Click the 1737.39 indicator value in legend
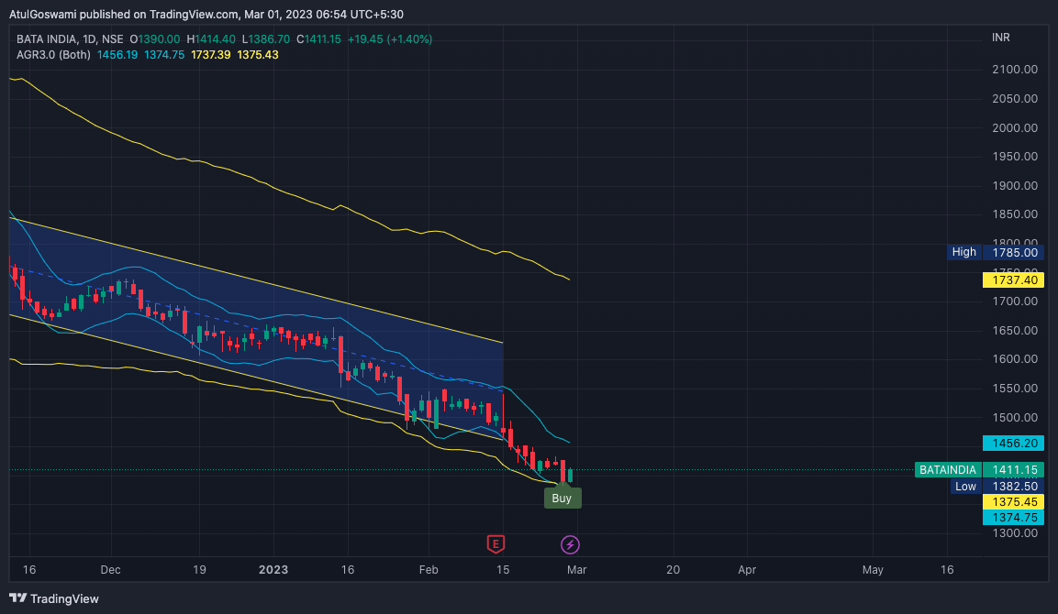Screen dimensions: 1058x614 click(210, 55)
